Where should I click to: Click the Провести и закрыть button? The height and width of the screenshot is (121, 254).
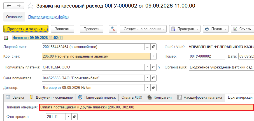26,29
